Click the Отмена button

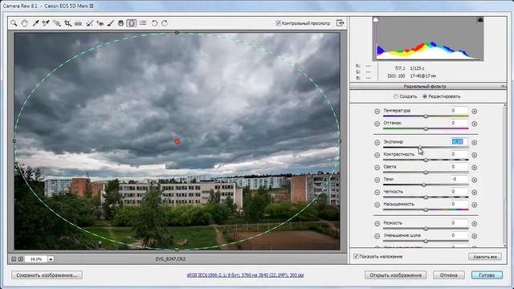click(x=448, y=275)
